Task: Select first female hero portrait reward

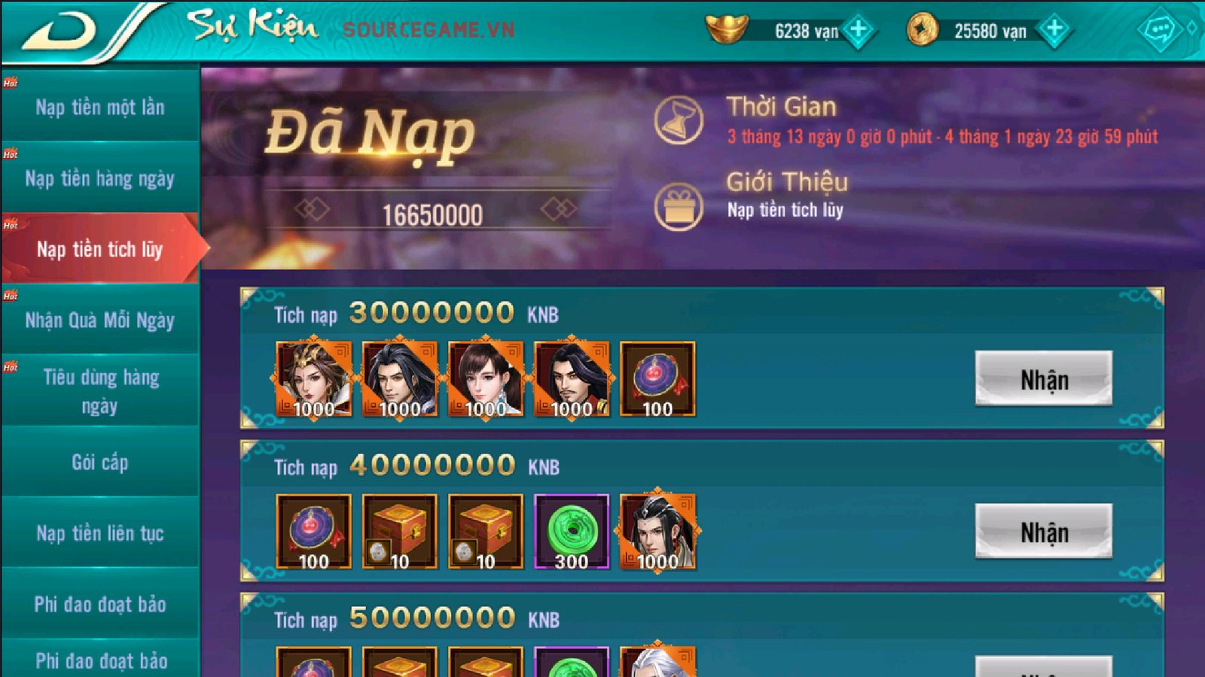Action: 313,379
